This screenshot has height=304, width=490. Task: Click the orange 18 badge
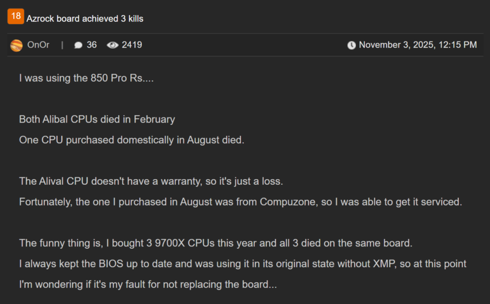tap(16, 17)
